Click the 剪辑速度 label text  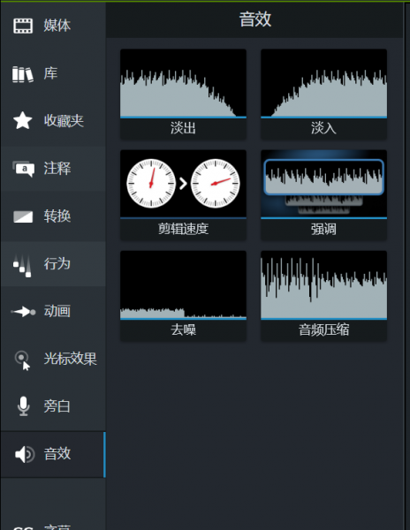(x=183, y=229)
